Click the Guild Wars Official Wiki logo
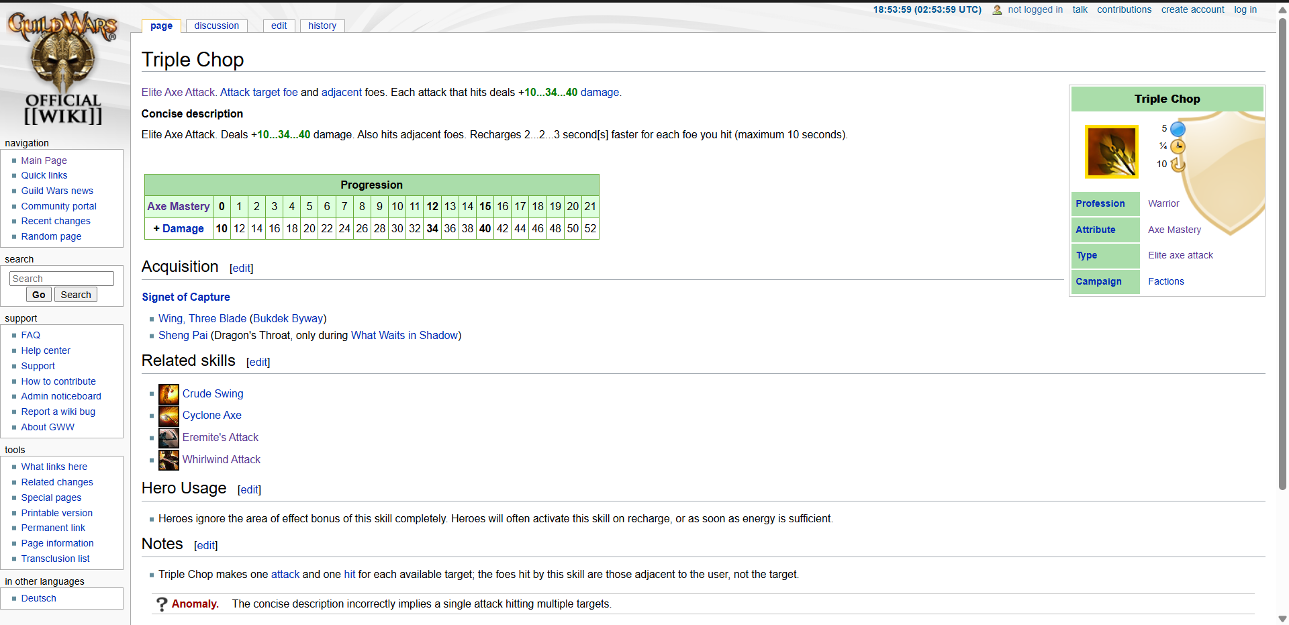 click(x=62, y=68)
